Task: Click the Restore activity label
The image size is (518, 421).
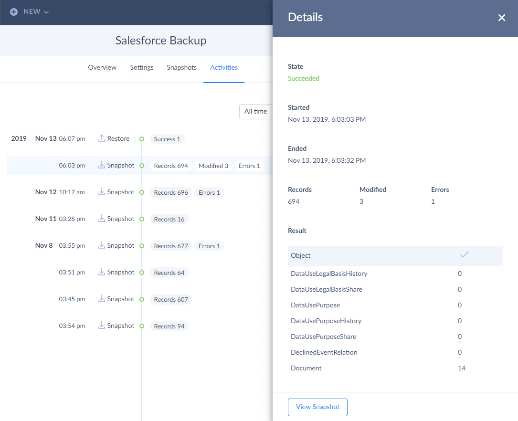Action: (118, 139)
